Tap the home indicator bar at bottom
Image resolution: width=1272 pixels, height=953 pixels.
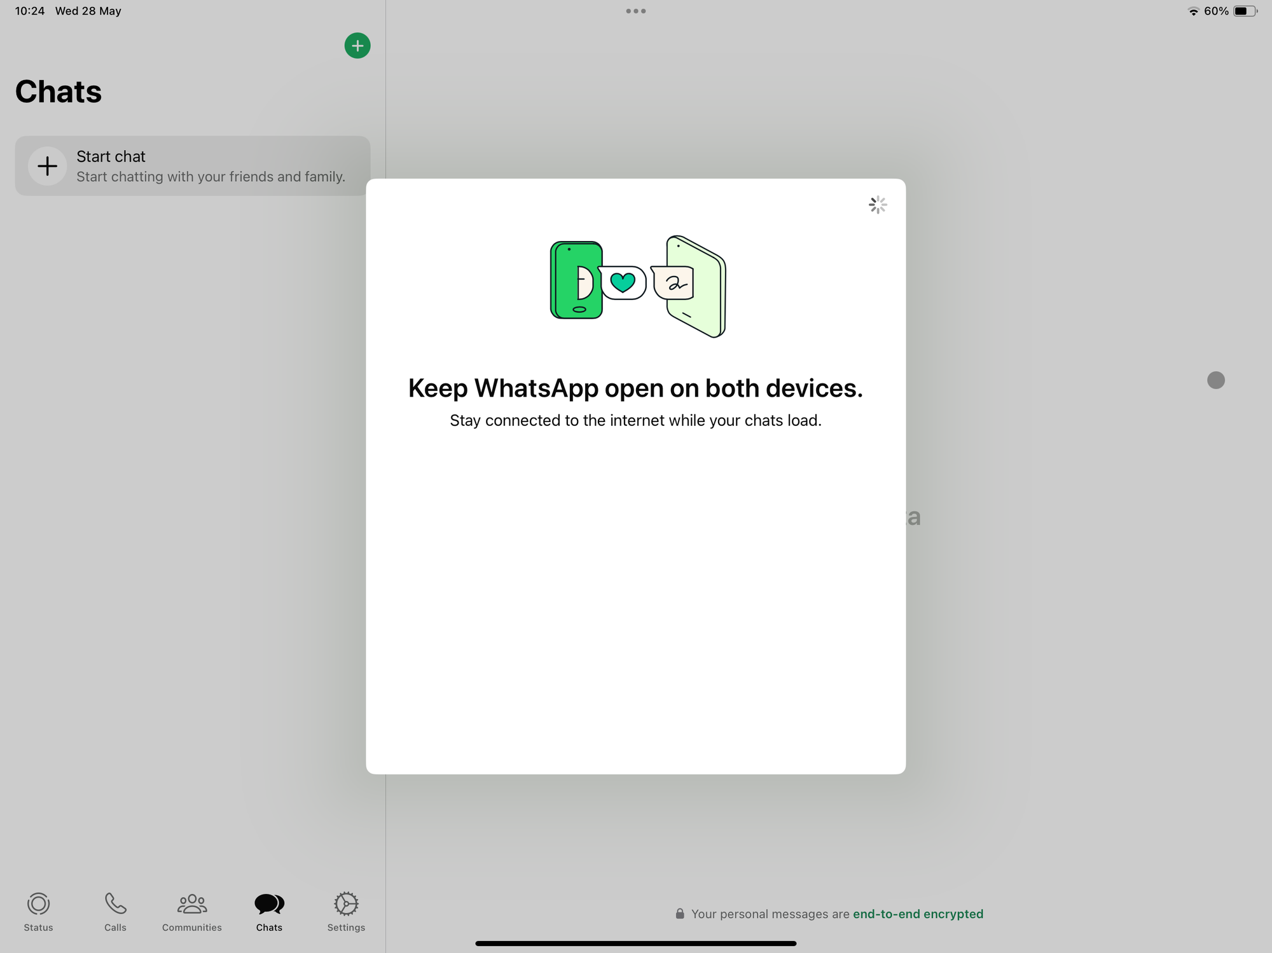635,943
